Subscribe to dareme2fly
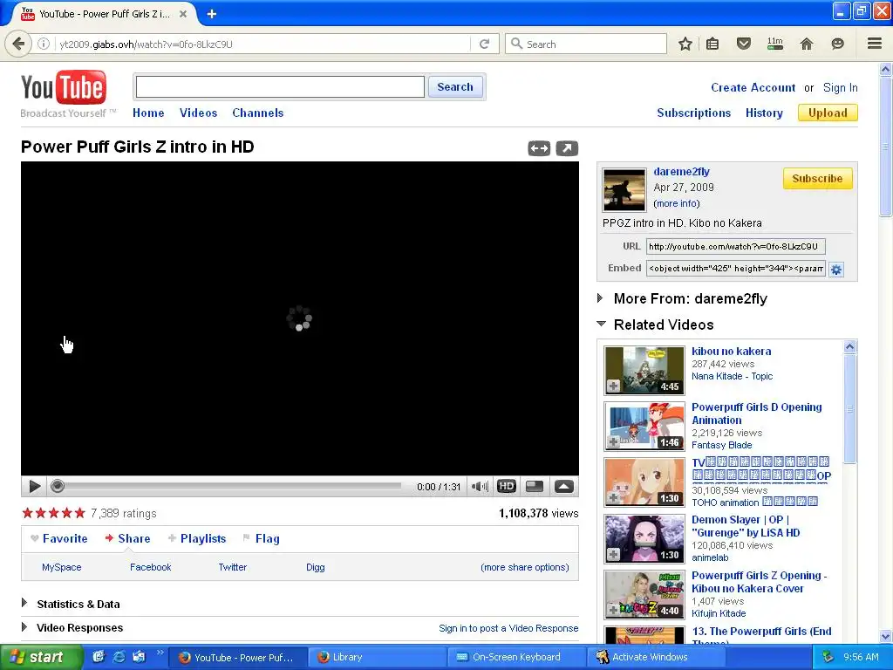 pyautogui.click(x=817, y=178)
